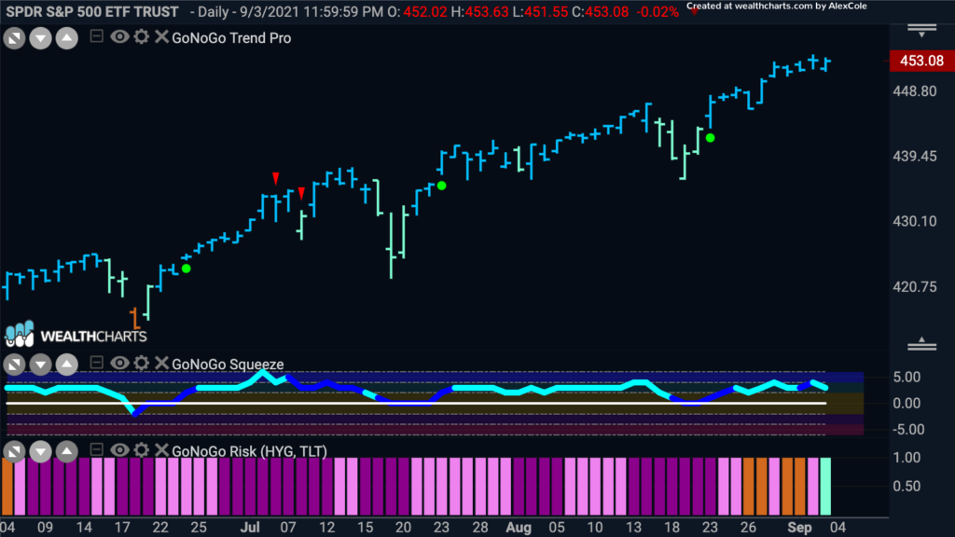Click the 439.45 price axis label
Image resolution: width=955 pixels, height=537 pixels.
(x=915, y=157)
